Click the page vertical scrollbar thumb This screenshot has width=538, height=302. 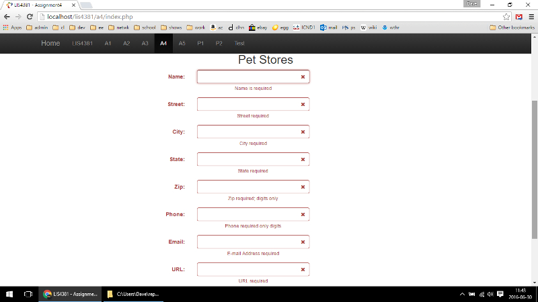coord(535,170)
